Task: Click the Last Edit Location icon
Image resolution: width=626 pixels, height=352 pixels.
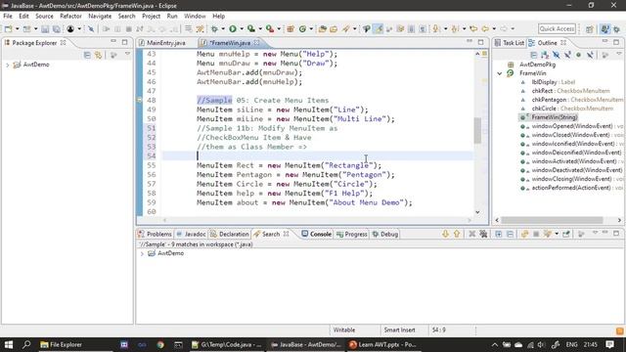Action: 473,28
